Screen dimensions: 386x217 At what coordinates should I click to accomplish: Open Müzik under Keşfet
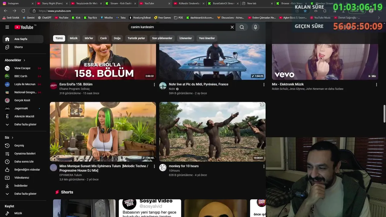click(23, 213)
